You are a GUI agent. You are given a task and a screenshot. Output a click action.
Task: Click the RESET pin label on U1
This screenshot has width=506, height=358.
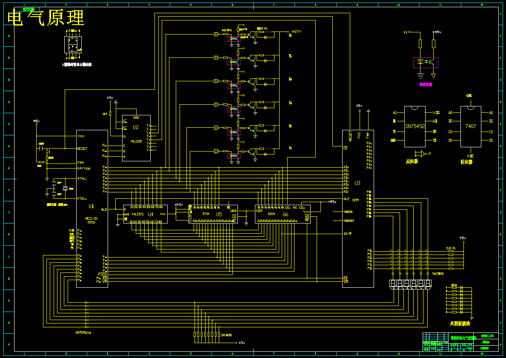(x=82, y=149)
